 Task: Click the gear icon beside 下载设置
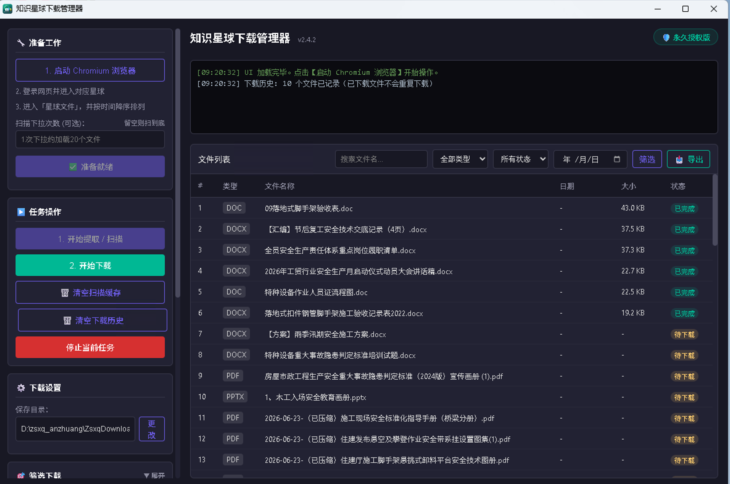click(21, 388)
